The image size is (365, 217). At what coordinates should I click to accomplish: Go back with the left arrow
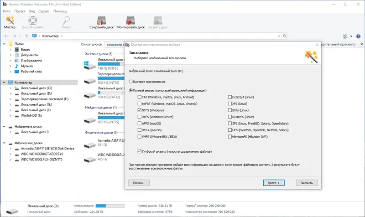click(x=6, y=36)
